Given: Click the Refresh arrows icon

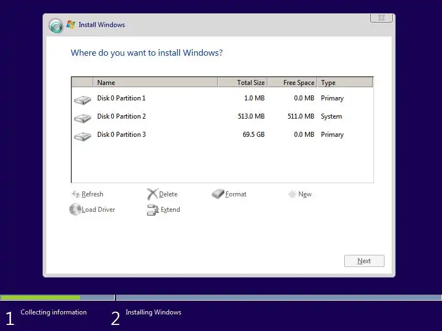Looking at the screenshot, I should pos(76,194).
